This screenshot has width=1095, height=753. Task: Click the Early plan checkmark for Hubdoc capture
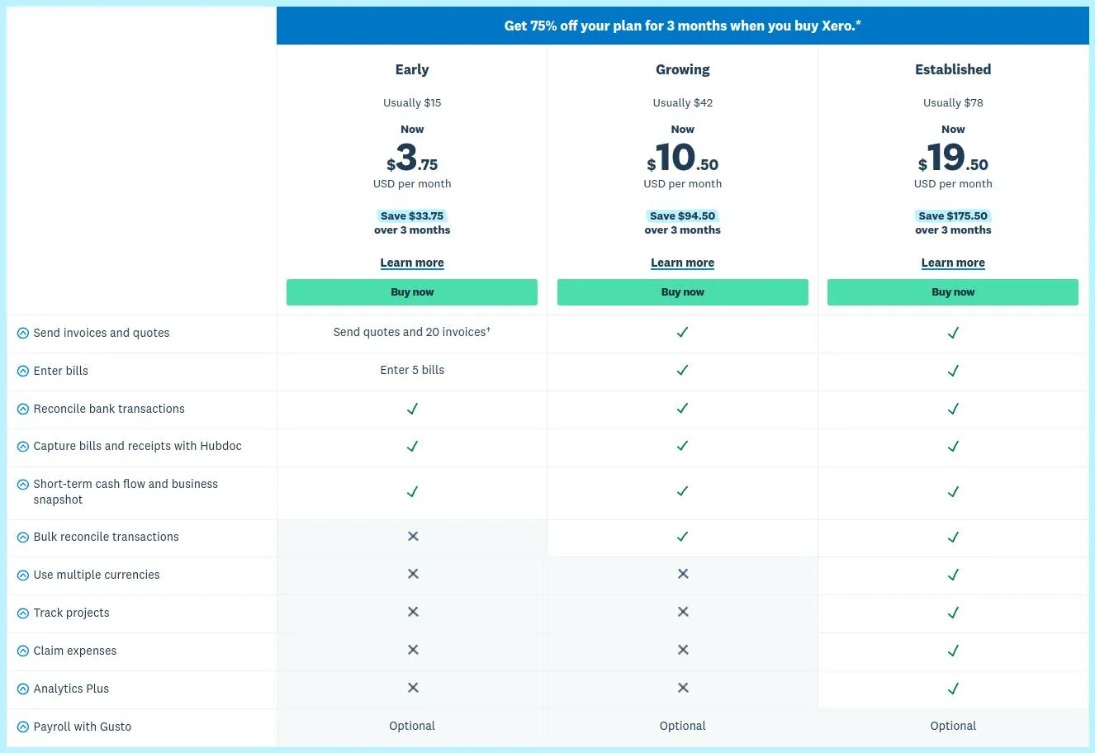pyautogui.click(x=412, y=447)
